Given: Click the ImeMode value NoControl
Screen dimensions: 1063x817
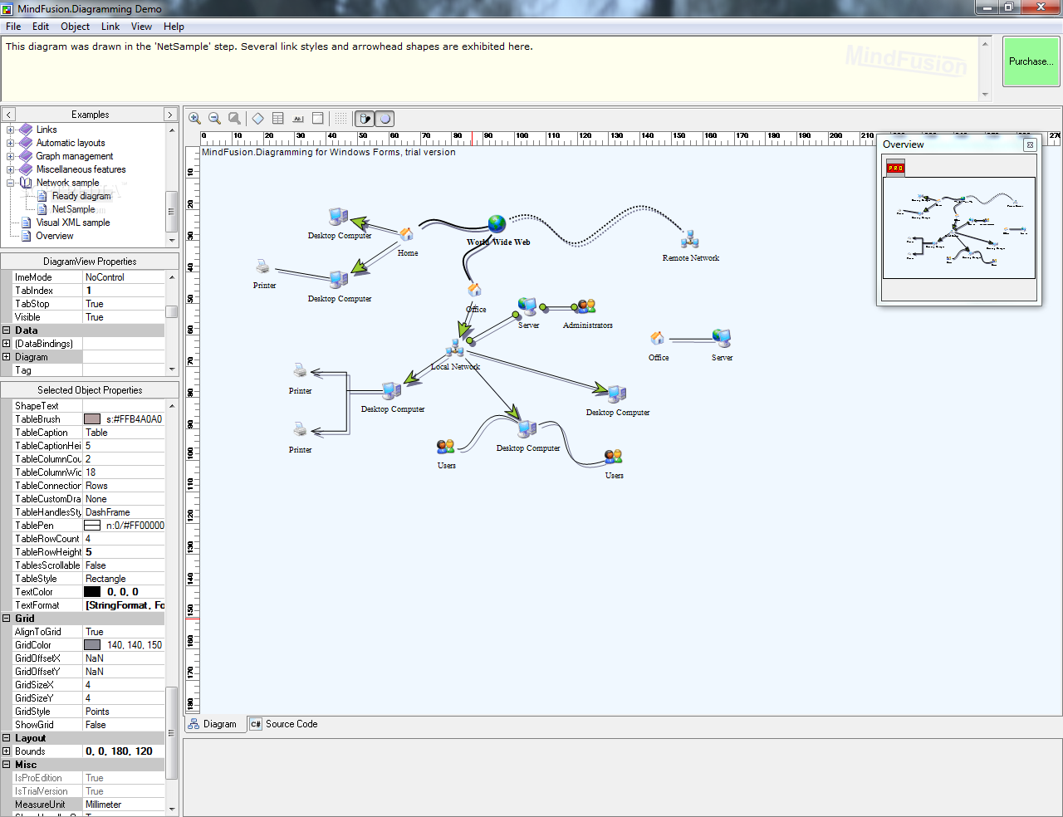Looking at the screenshot, I should click(105, 277).
